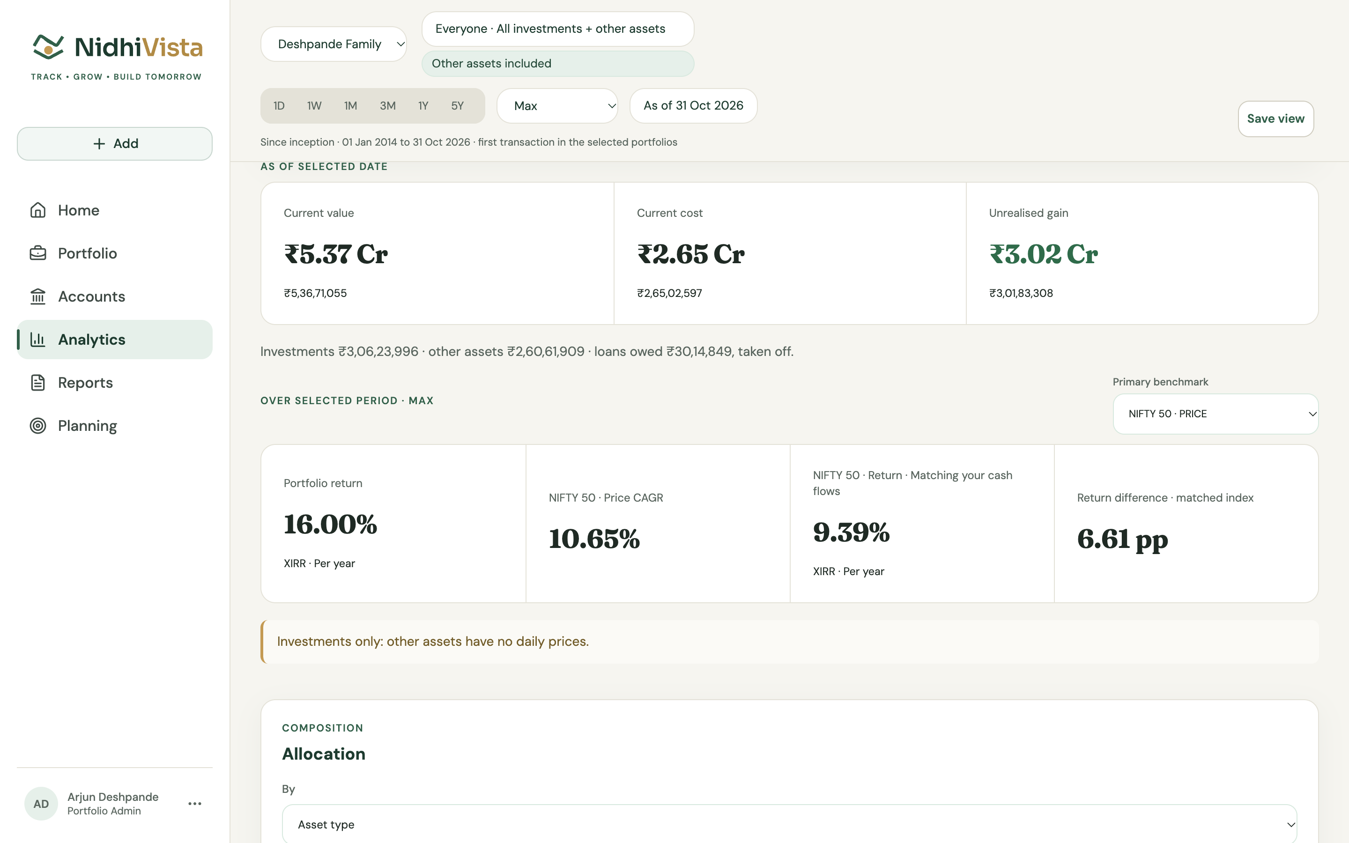1349x843 pixels.
Task: Click the Portfolio return 16.00% value
Action: [331, 524]
